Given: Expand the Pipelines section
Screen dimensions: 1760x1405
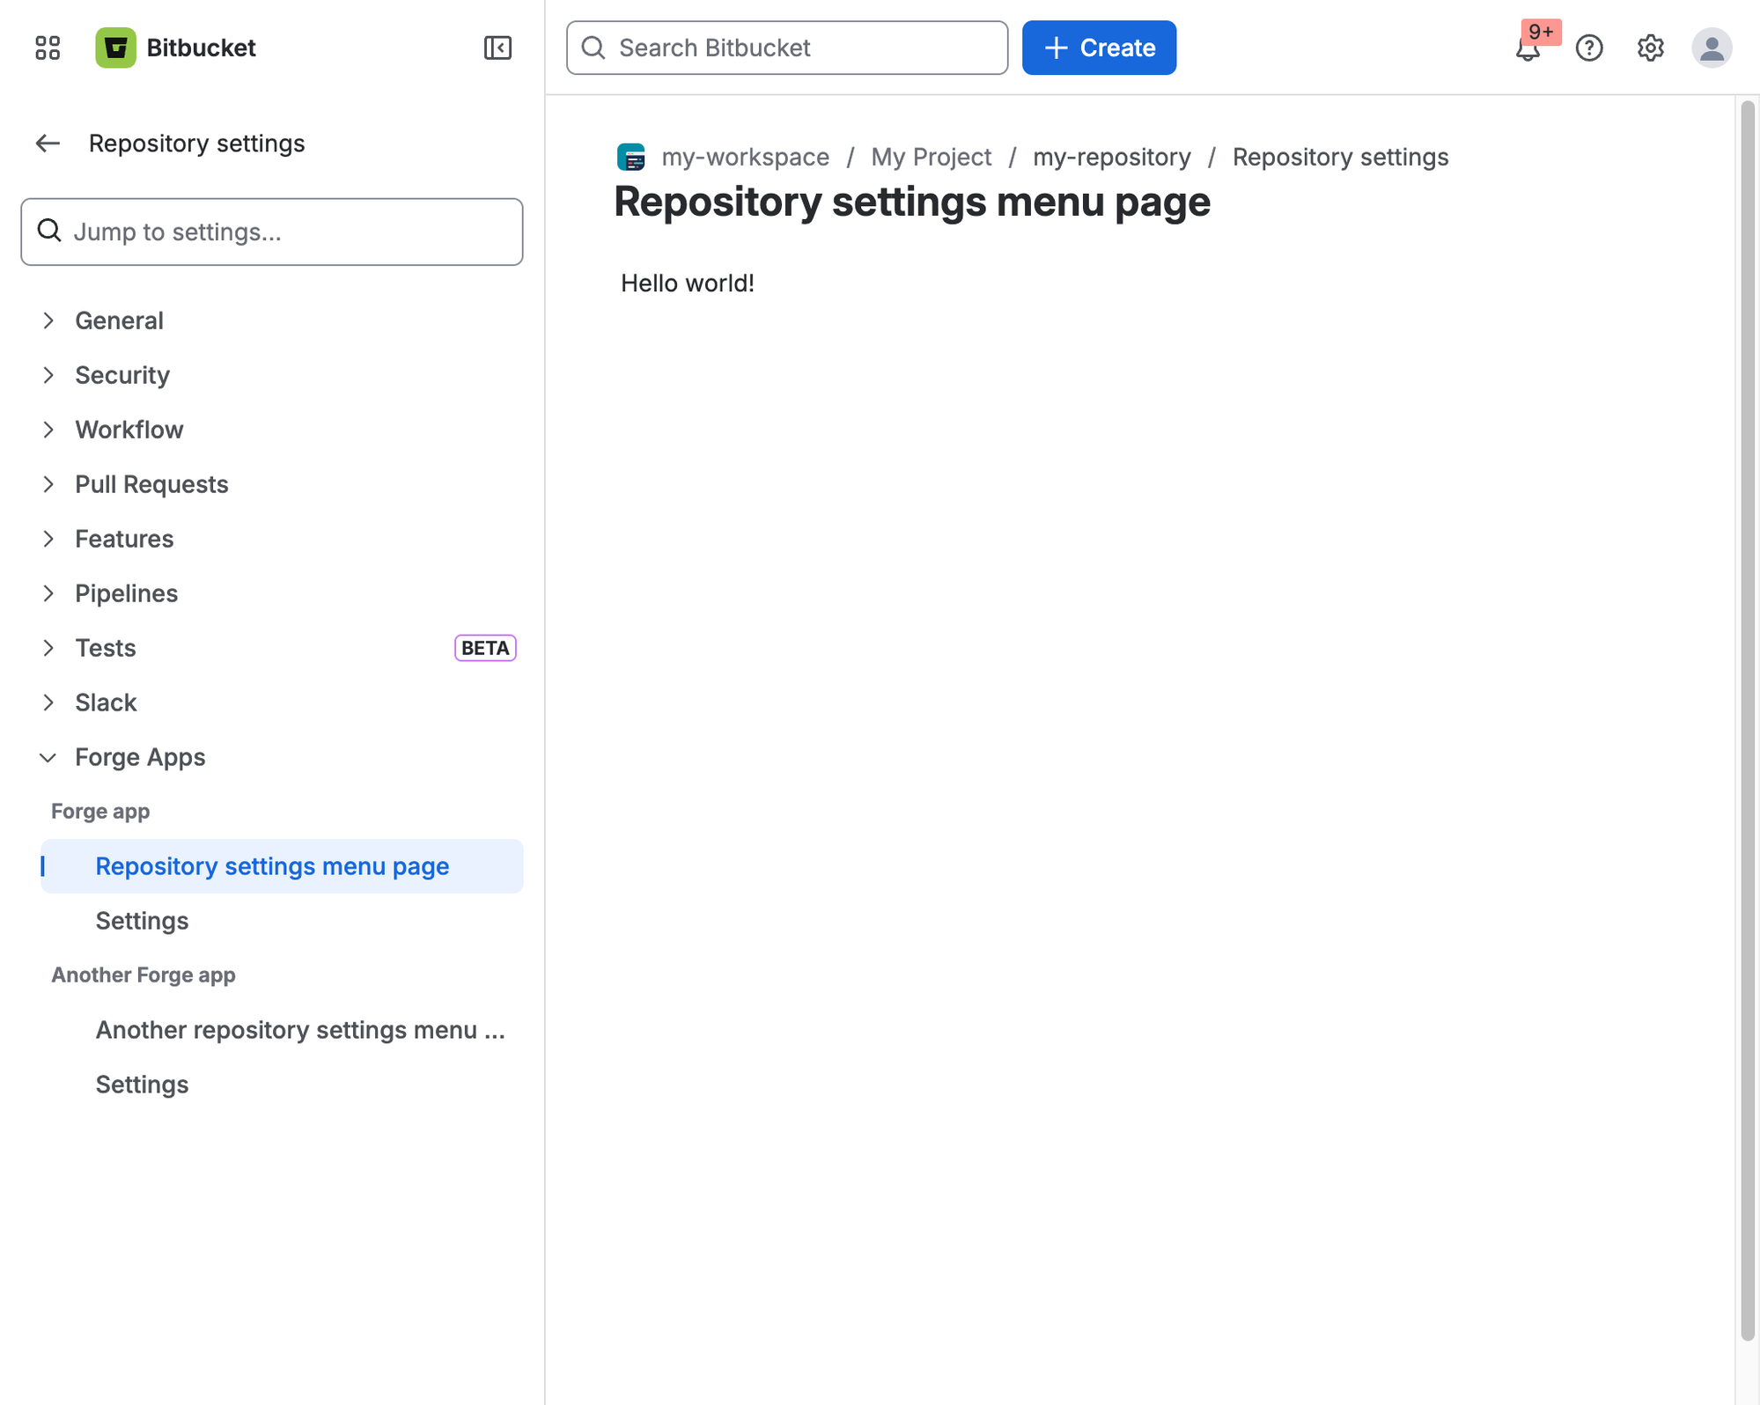Looking at the screenshot, I should click(x=272, y=593).
